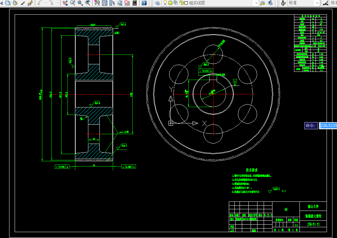Click the Help question mark icon
The width and height of the screenshot is (337, 238).
[x=144, y=3]
